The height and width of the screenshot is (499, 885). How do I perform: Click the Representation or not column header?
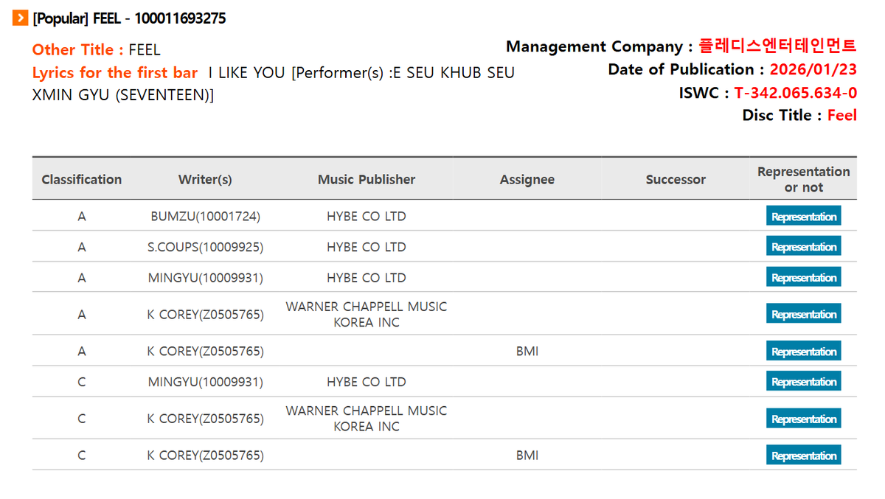[804, 179]
